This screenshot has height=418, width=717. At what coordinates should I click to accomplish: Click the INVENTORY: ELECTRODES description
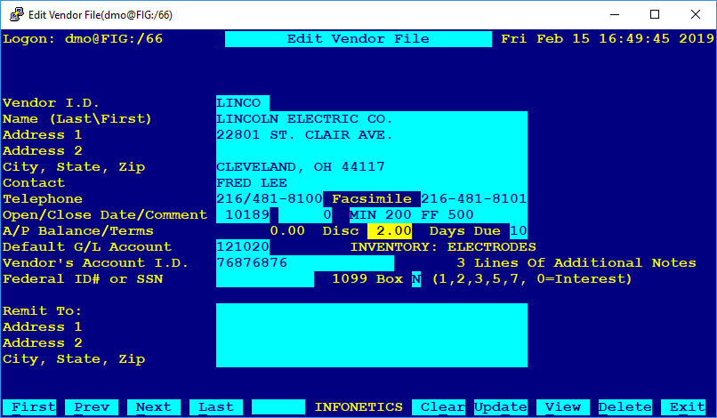coord(443,247)
